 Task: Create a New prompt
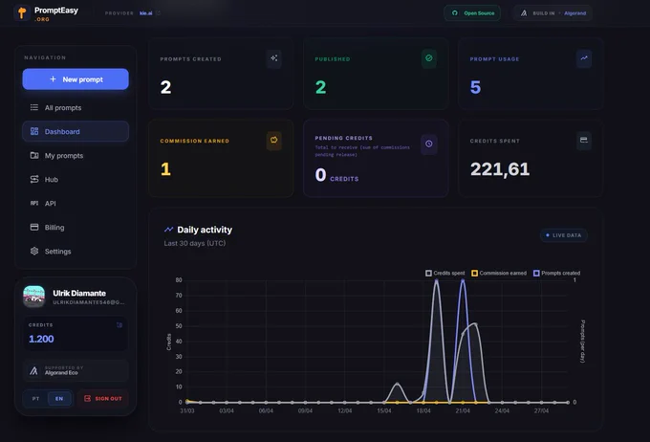coord(76,78)
